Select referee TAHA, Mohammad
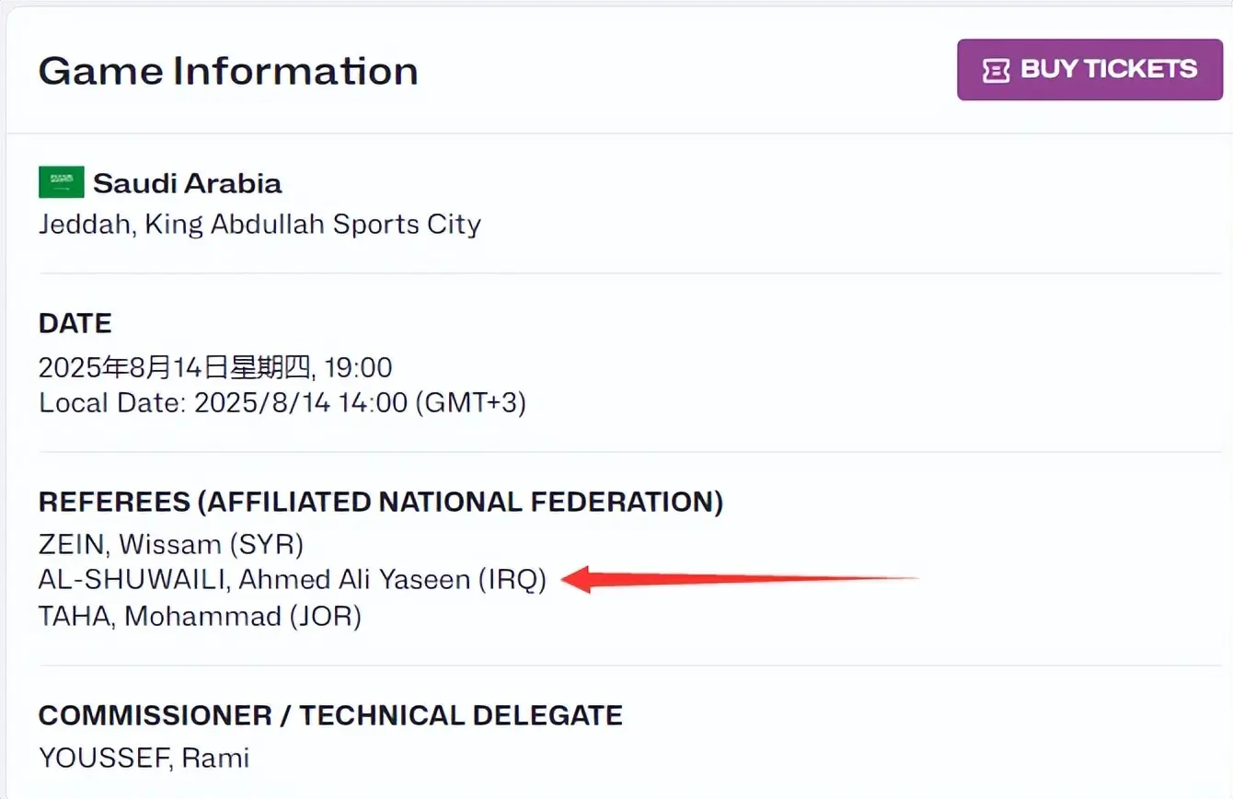Screen dimensions: 1233x799 (x=159, y=616)
